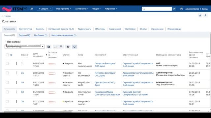The height and width of the screenshot is (118, 211).
Task: Switch to the Клиенты tab
Action: 40,29
